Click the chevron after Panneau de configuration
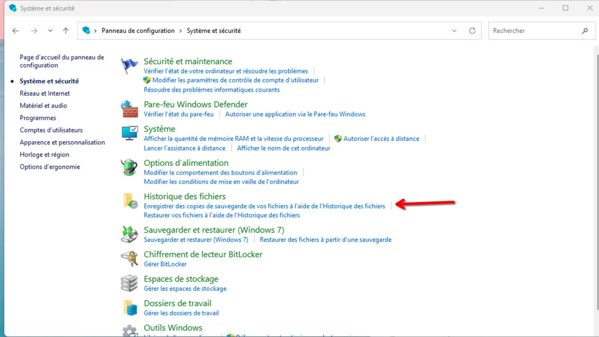This screenshot has width=599, height=337. pos(180,30)
